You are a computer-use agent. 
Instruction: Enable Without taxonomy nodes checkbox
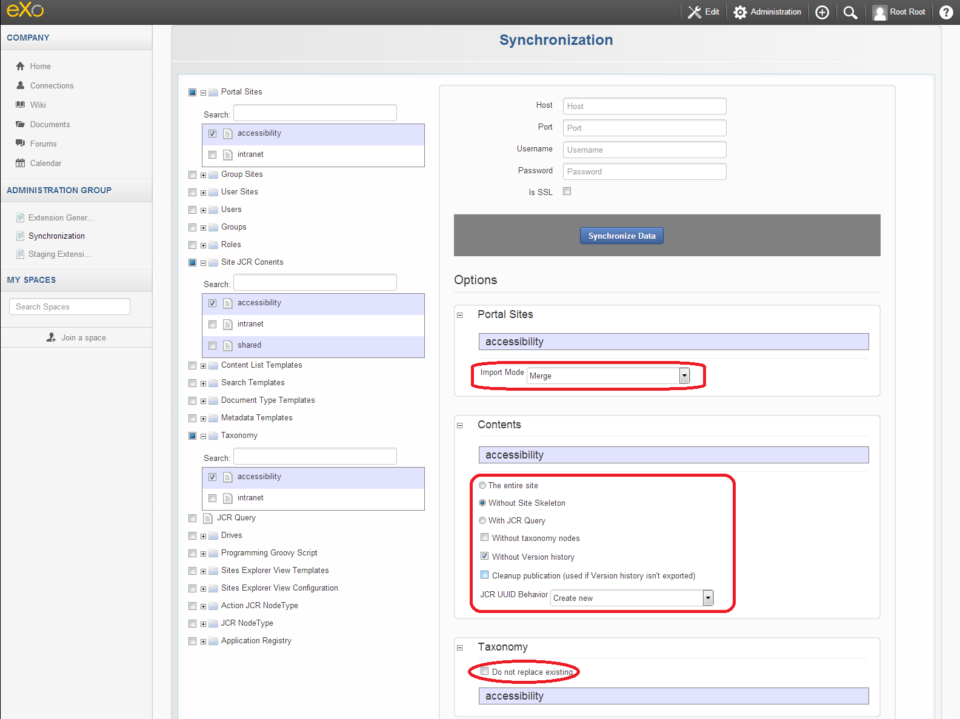[484, 537]
